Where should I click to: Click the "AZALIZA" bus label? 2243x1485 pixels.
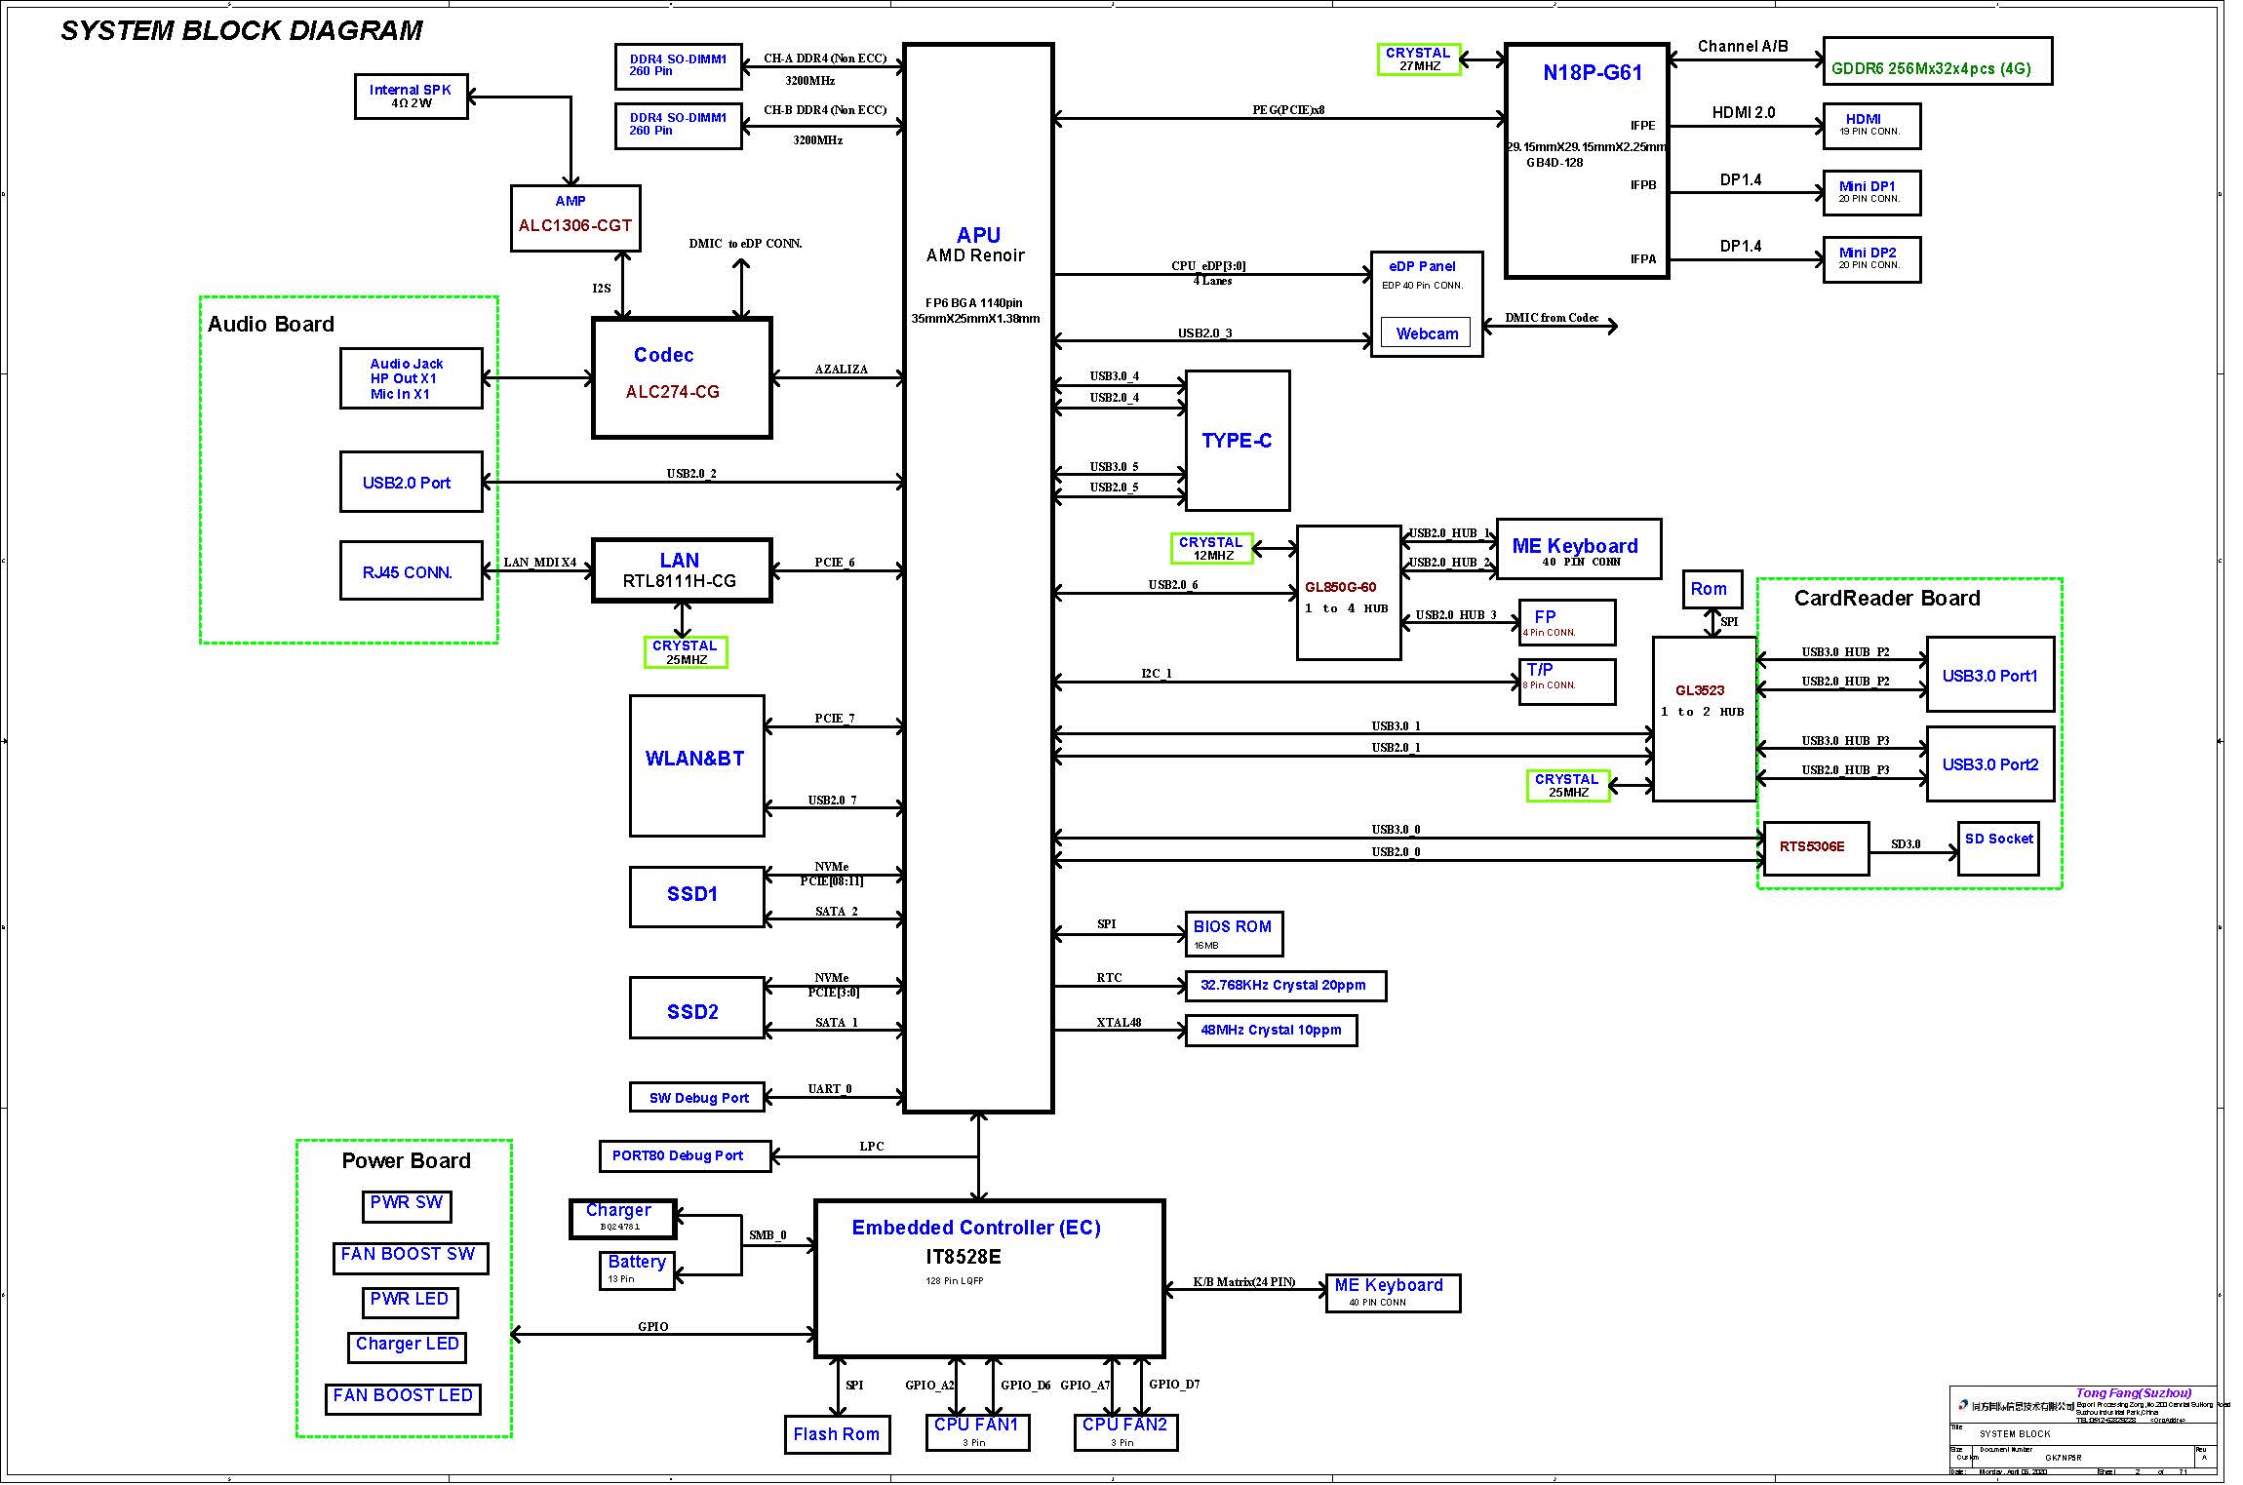click(841, 370)
